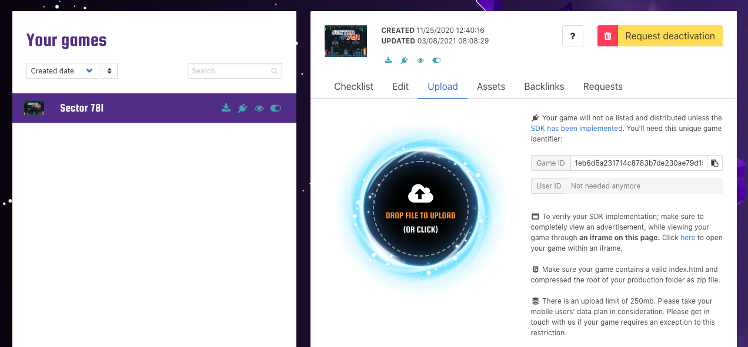Click red trash can delete icon
Screen dimensions: 748x347
click(607, 36)
